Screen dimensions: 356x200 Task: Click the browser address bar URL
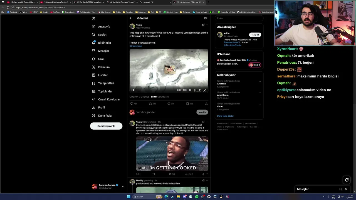(x=40, y=7)
